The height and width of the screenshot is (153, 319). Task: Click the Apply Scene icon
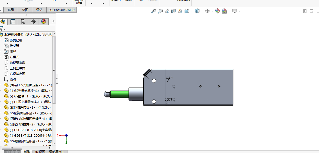[x=224, y=11]
